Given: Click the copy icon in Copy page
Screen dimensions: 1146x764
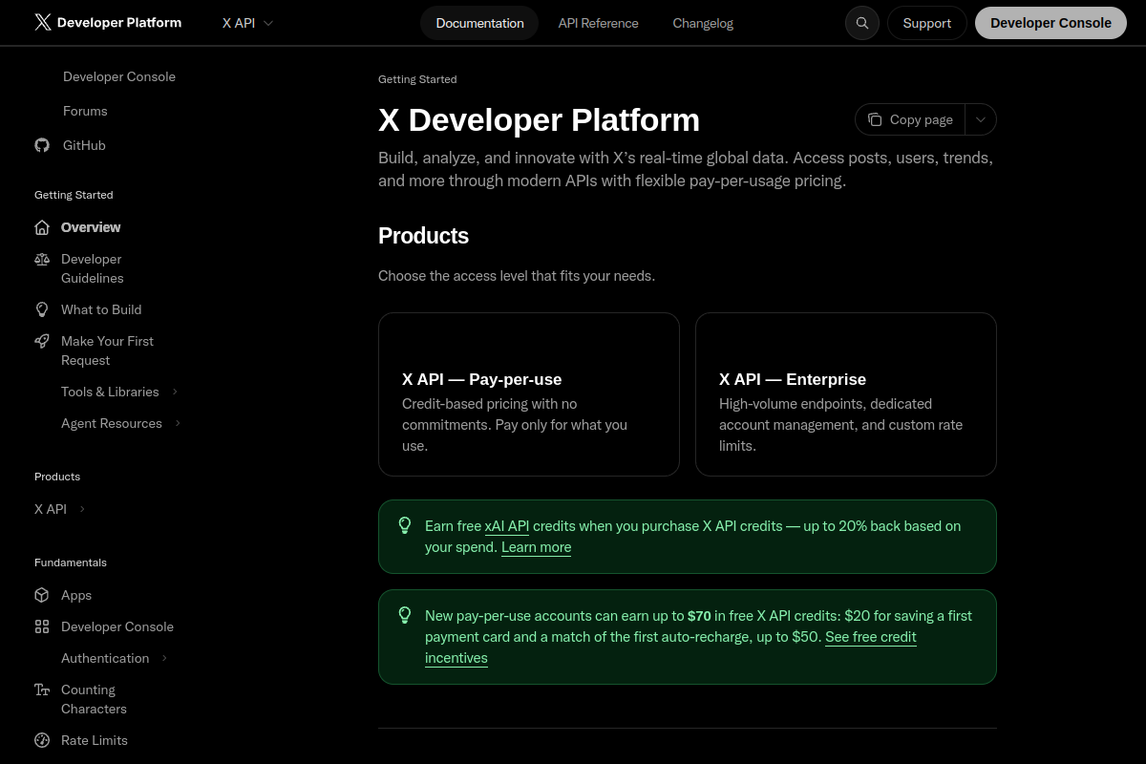Looking at the screenshot, I should (875, 119).
